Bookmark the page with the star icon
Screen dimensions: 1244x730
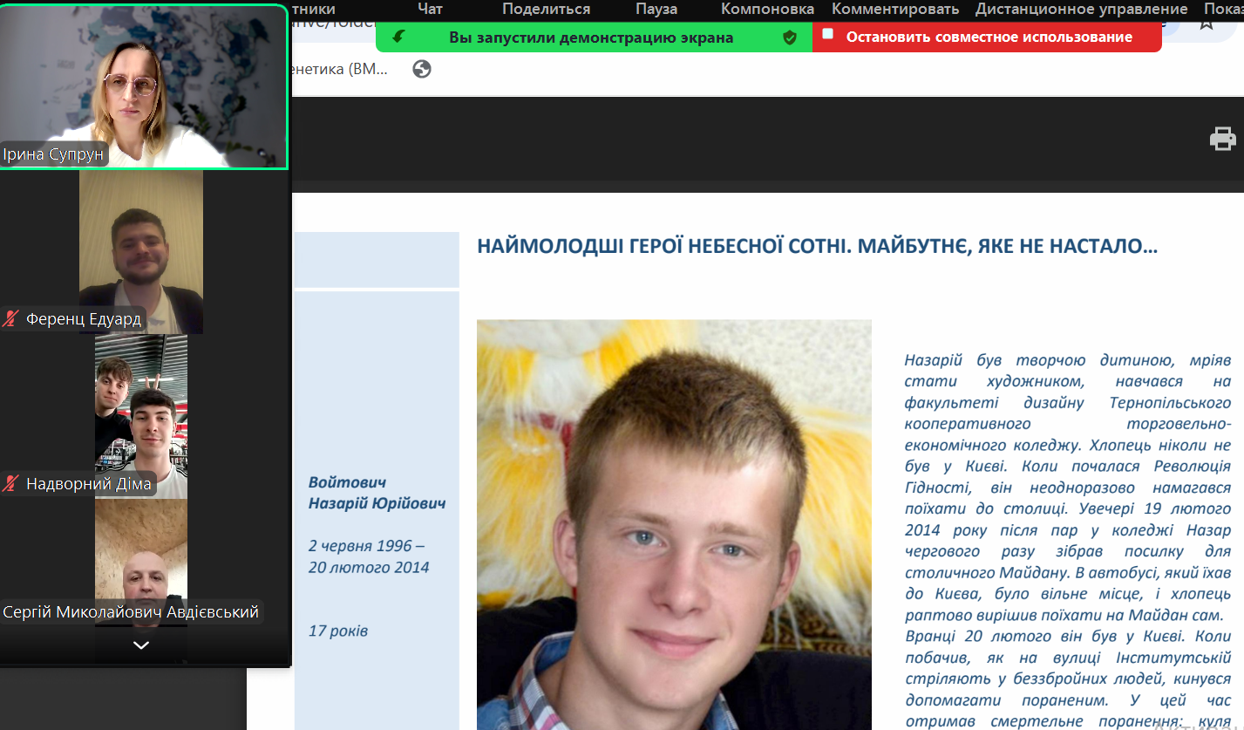pyautogui.click(x=1207, y=23)
